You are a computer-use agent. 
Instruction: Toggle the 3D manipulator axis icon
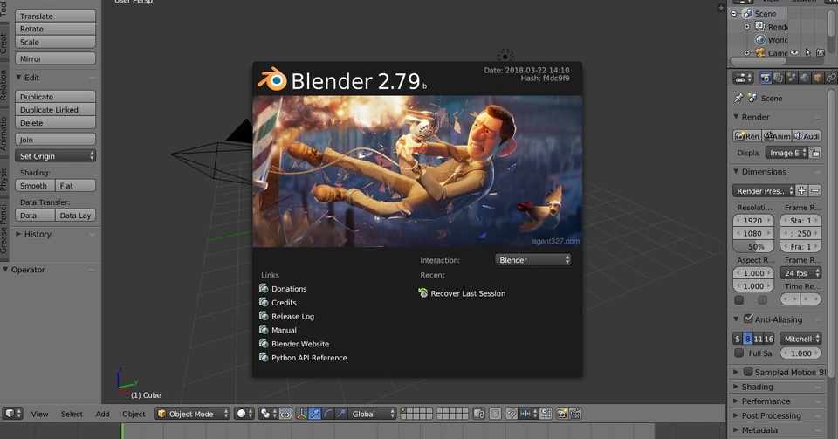(301, 414)
